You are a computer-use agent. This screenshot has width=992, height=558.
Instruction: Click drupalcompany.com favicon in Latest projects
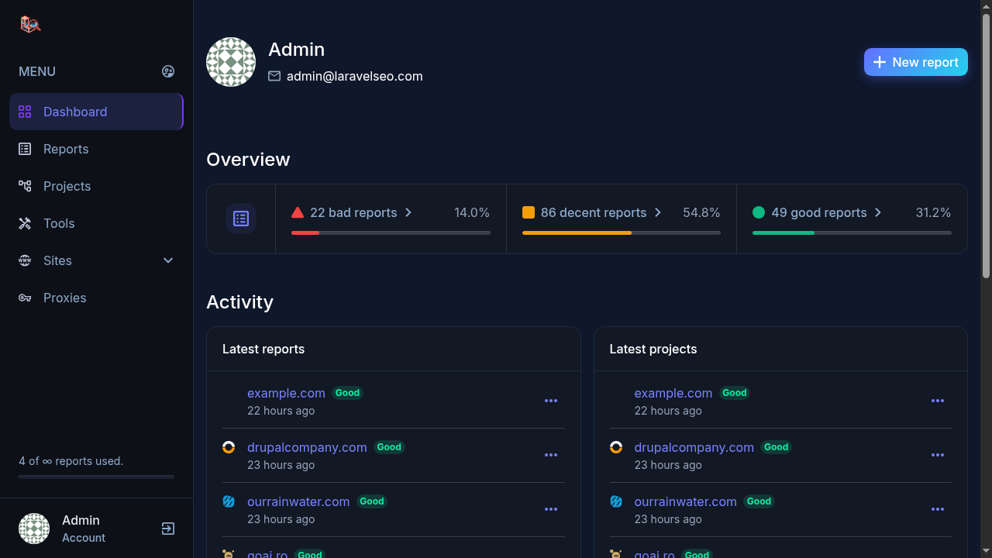616,447
